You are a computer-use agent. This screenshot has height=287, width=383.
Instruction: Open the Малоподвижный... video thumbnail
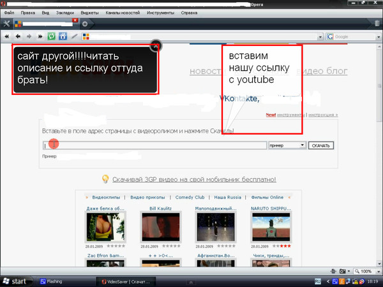216,227
